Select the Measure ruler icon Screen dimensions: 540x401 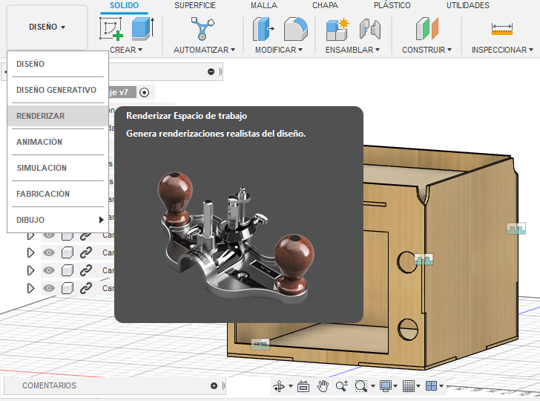[x=501, y=29]
